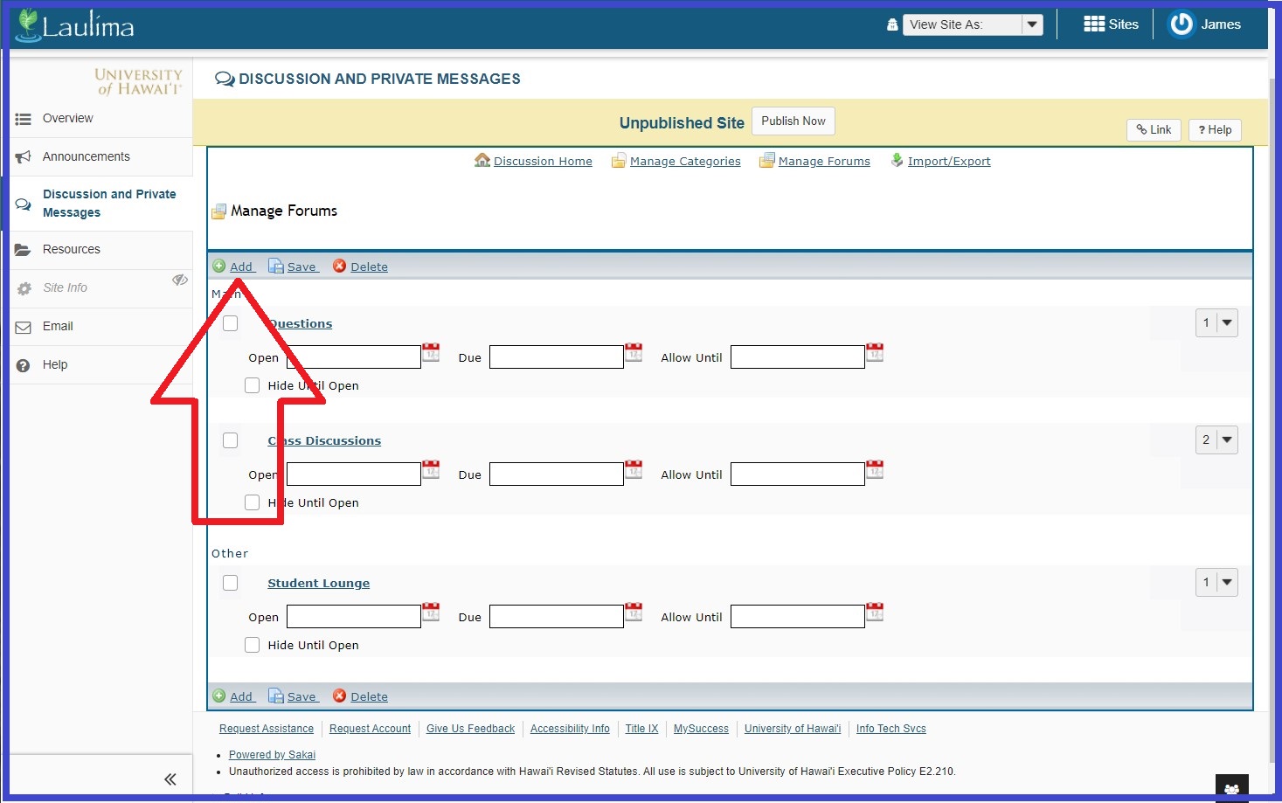This screenshot has height=803, width=1282.
Task: Click the James profile power icon
Action: tap(1182, 24)
